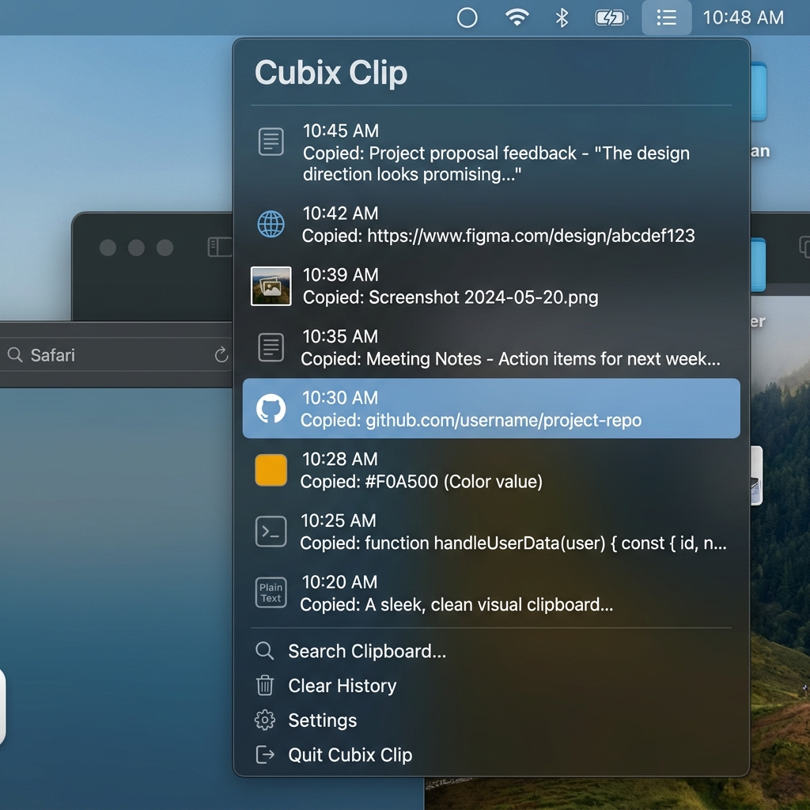810x810 pixels.
Task: Click the magnifier icon beside Search Clipboard
Action: point(264,651)
